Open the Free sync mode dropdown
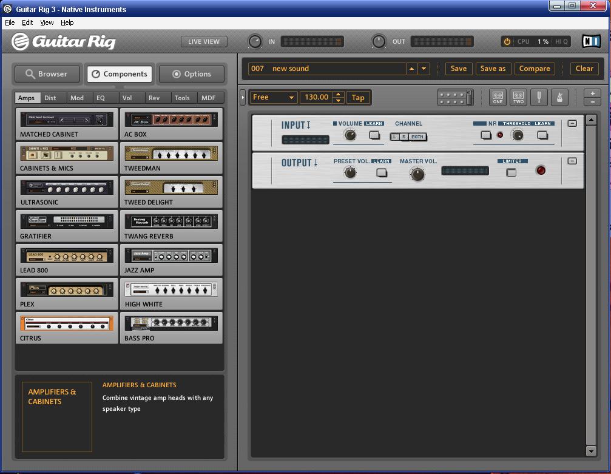This screenshot has width=611, height=474. [273, 97]
